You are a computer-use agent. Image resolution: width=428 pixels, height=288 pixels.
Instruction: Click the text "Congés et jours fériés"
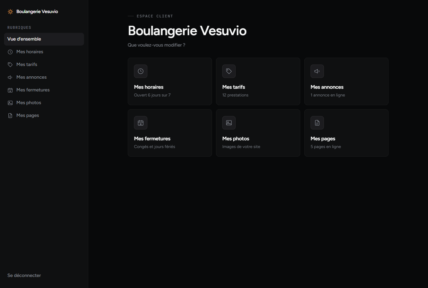(x=154, y=147)
